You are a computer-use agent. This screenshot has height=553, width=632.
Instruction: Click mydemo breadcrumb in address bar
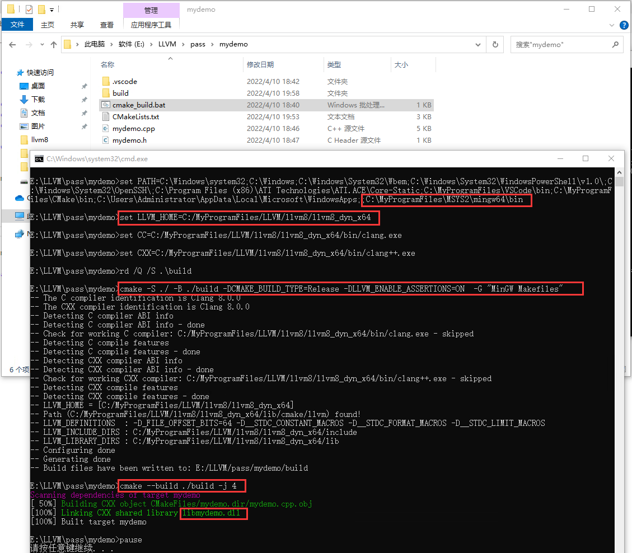[233, 44]
